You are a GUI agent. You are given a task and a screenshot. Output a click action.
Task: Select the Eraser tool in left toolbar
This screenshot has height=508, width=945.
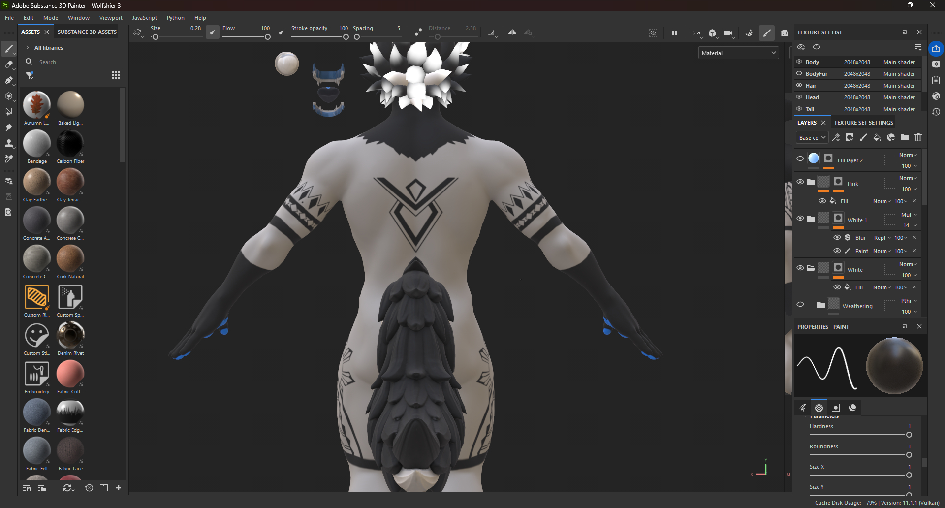pyautogui.click(x=8, y=64)
